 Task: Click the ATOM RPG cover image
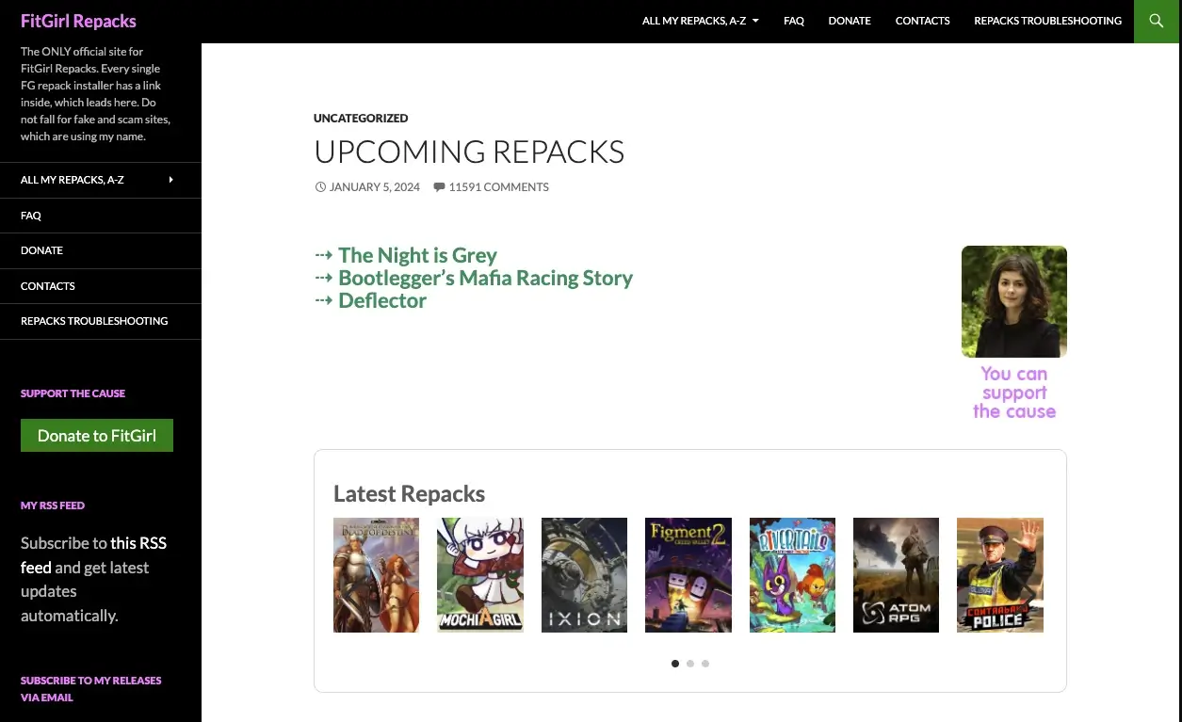coord(896,574)
